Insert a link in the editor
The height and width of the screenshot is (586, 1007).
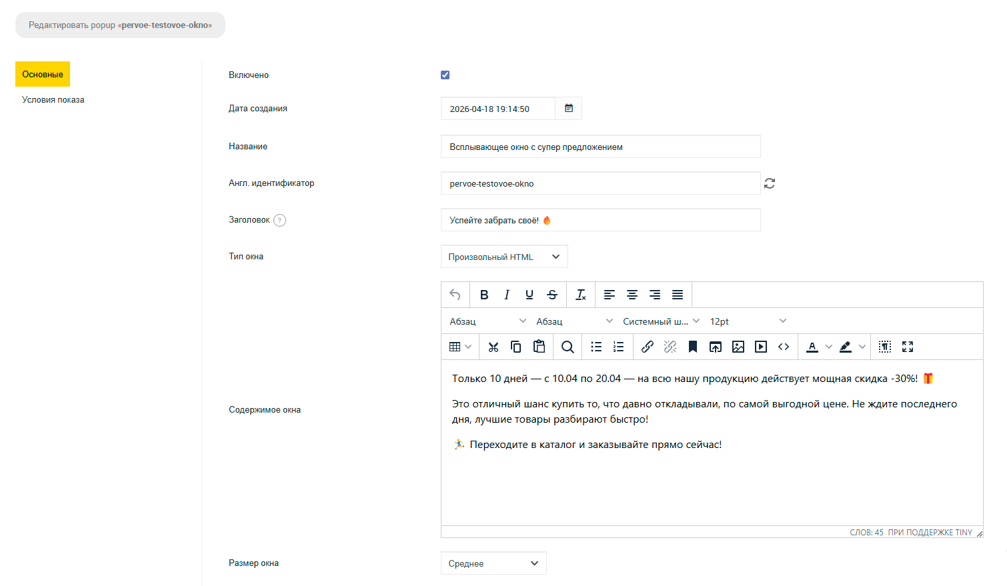[x=647, y=347]
